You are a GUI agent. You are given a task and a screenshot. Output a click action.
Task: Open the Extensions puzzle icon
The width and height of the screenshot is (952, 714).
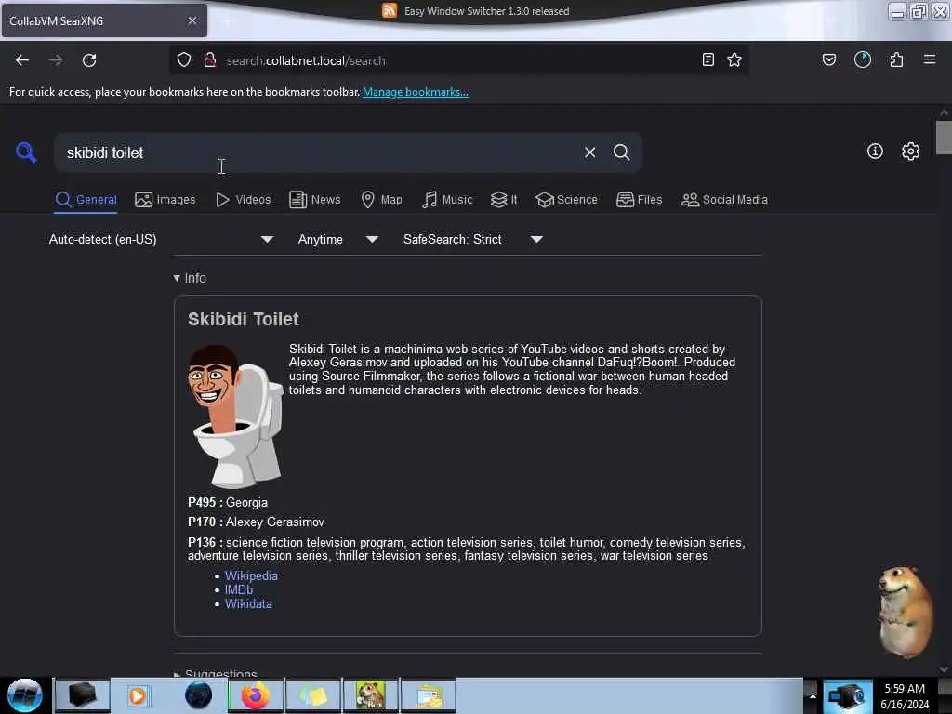point(896,59)
